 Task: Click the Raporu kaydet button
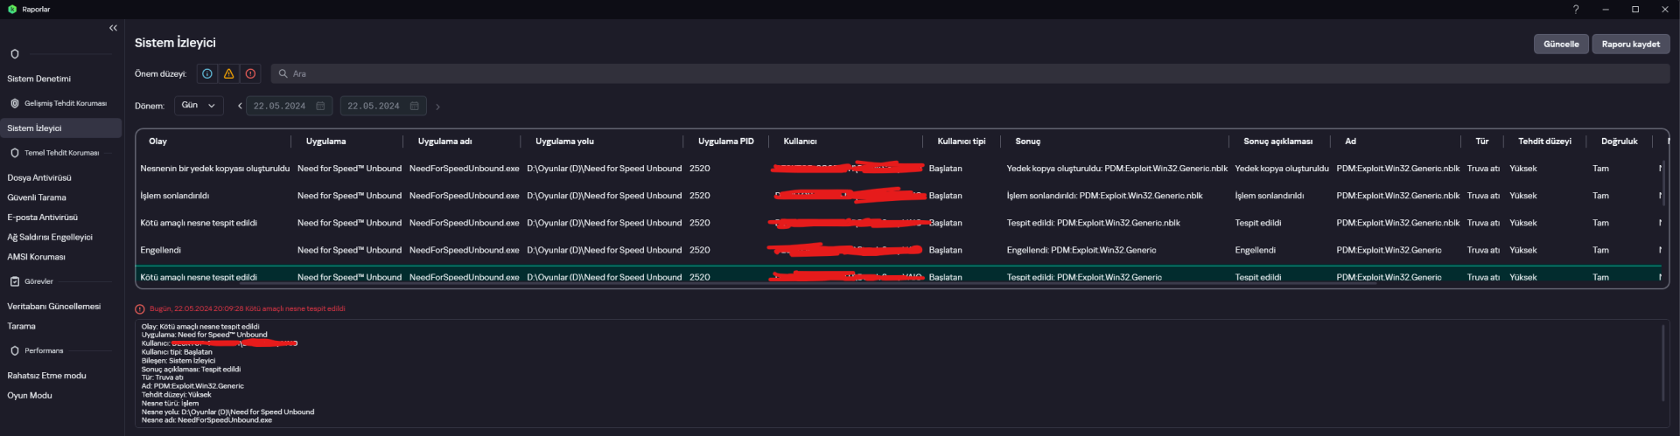click(1630, 44)
